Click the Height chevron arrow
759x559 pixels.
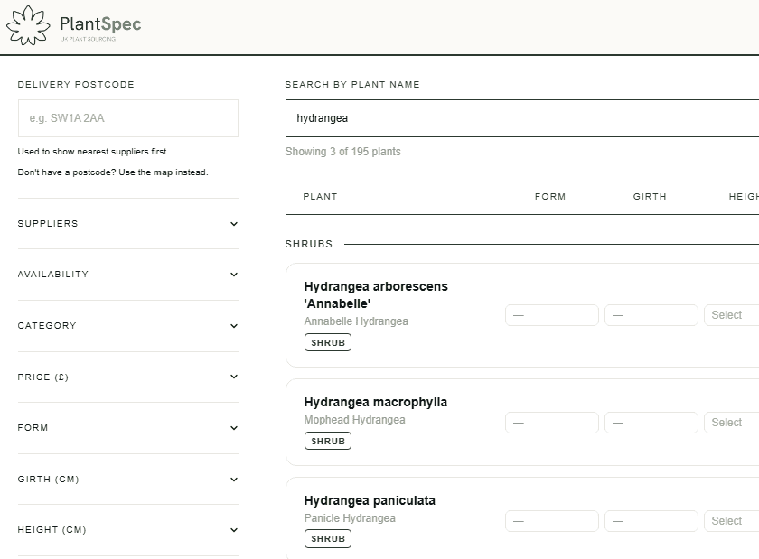point(234,530)
